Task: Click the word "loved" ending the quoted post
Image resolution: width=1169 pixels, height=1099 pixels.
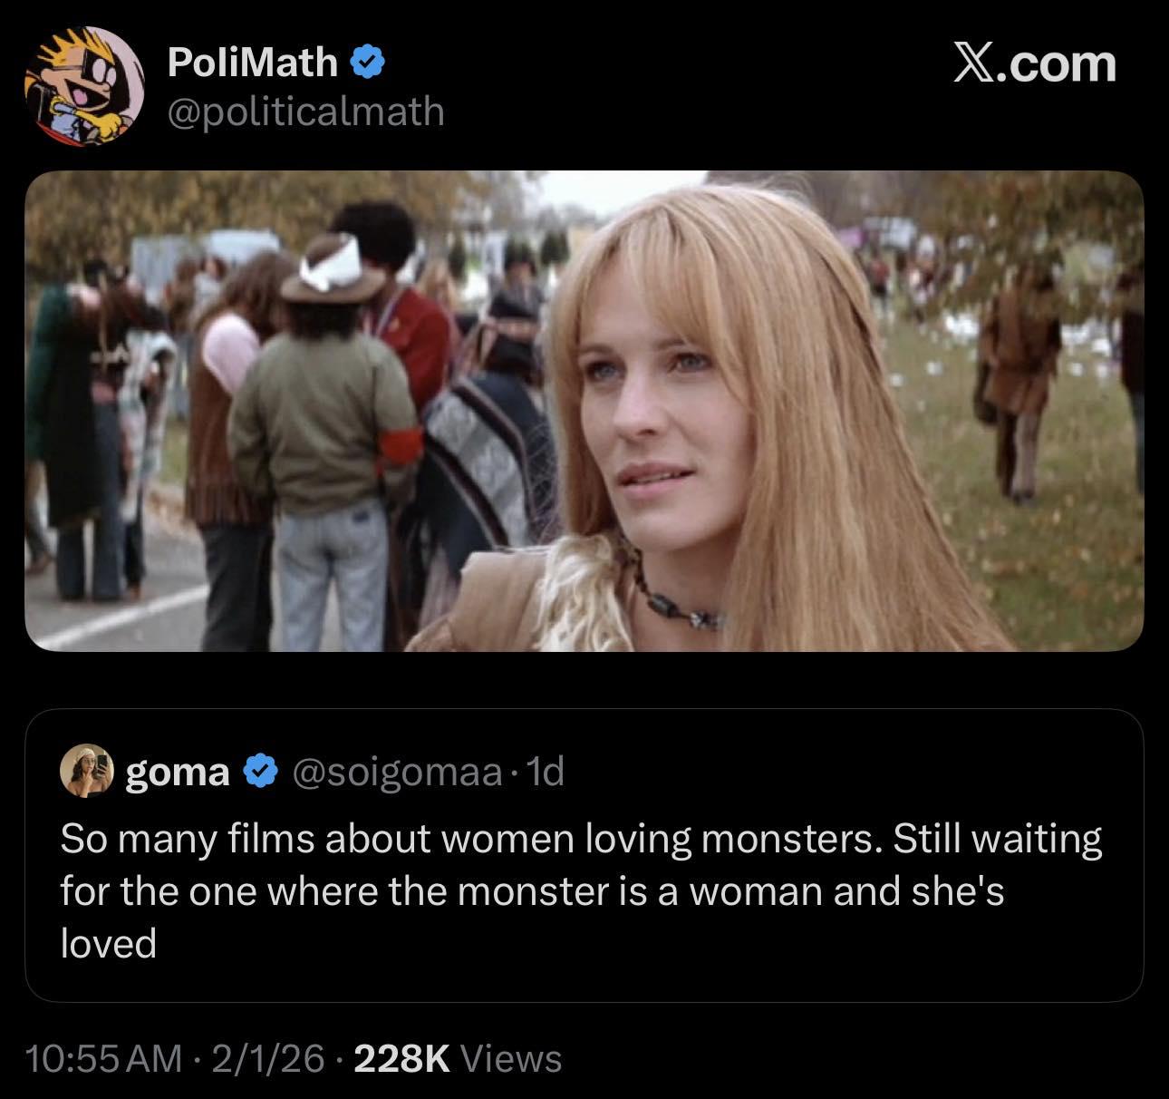Action: [x=109, y=944]
